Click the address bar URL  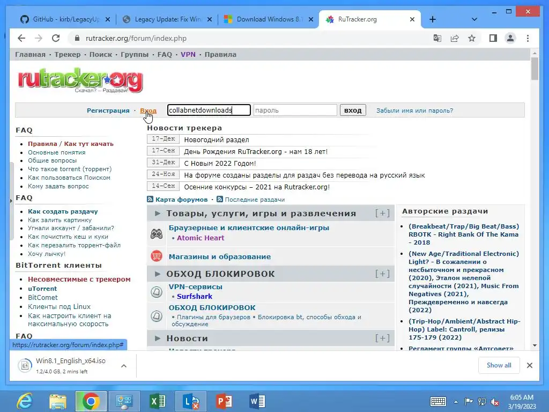point(136,38)
